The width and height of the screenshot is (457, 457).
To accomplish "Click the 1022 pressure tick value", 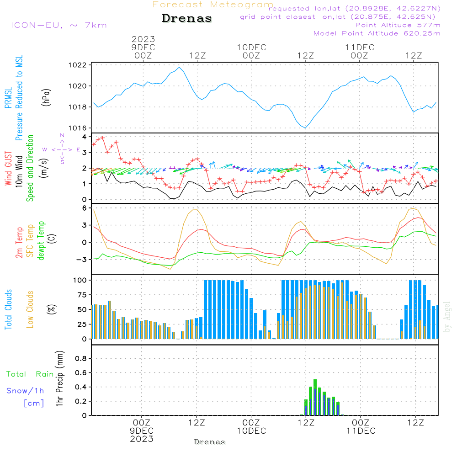I will (x=78, y=65).
